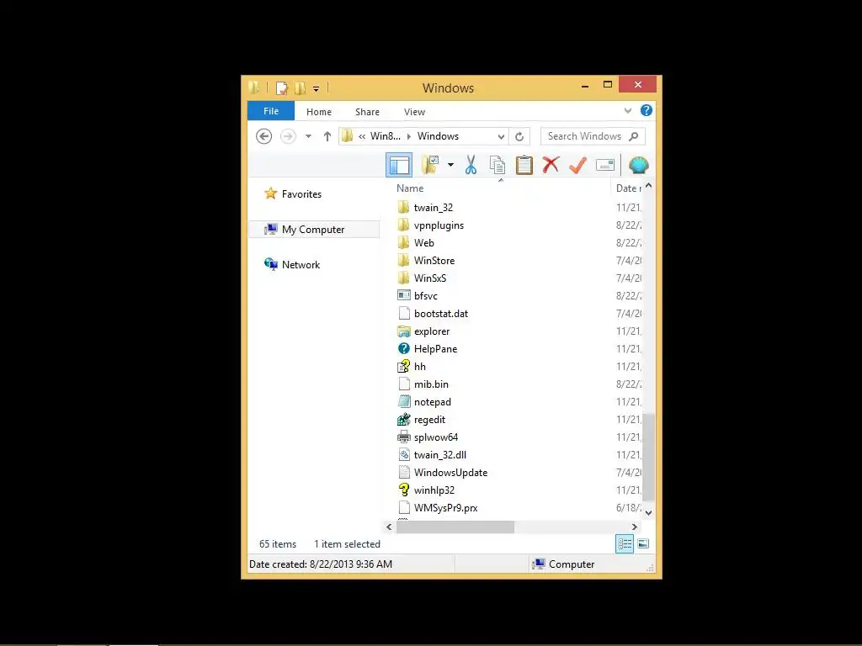This screenshot has height=646, width=862.
Task: Select the mib.bin file
Action: tap(431, 384)
